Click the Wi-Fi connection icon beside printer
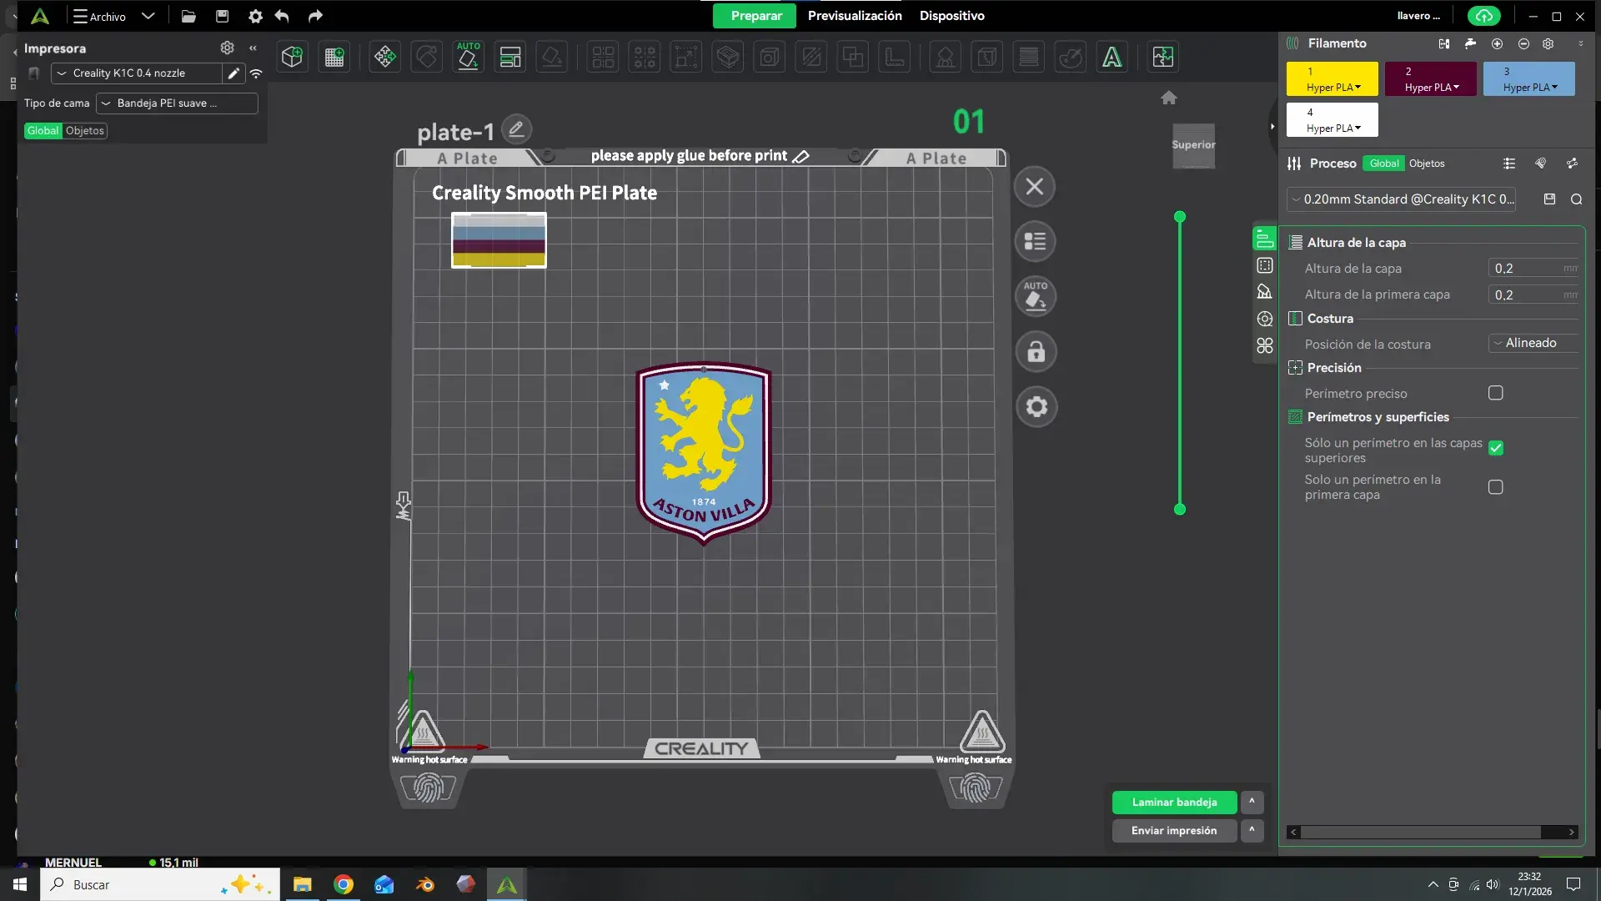This screenshot has height=901, width=1601. point(256,73)
